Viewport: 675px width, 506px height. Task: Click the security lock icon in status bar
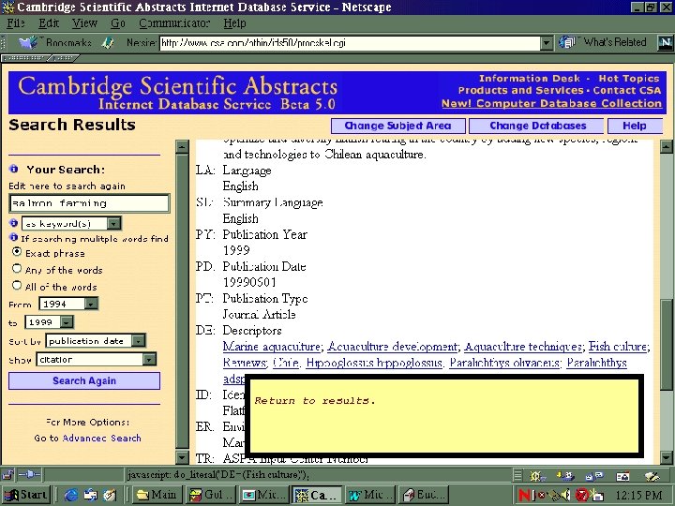tap(7, 475)
